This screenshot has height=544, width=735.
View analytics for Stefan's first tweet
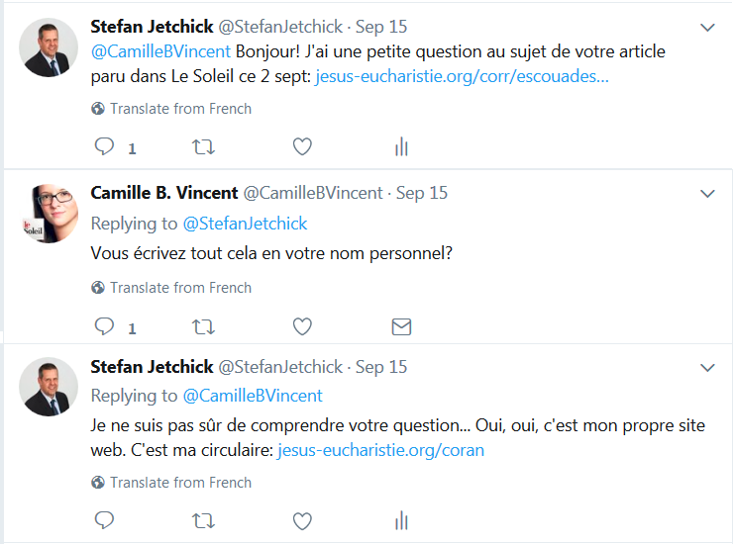[x=401, y=147]
